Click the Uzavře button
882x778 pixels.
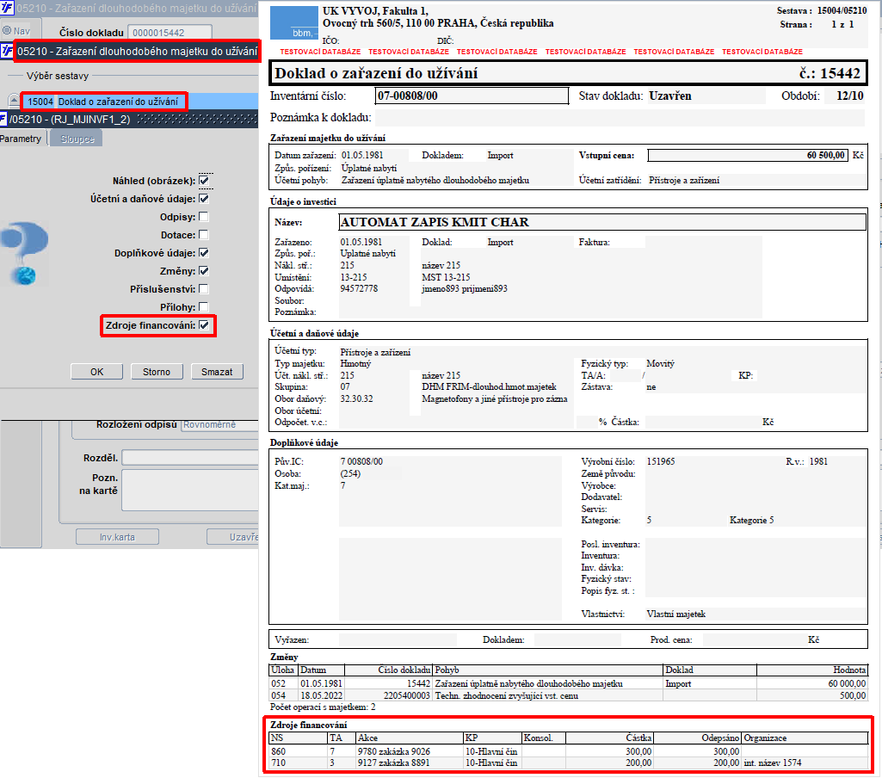click(233, 537)
